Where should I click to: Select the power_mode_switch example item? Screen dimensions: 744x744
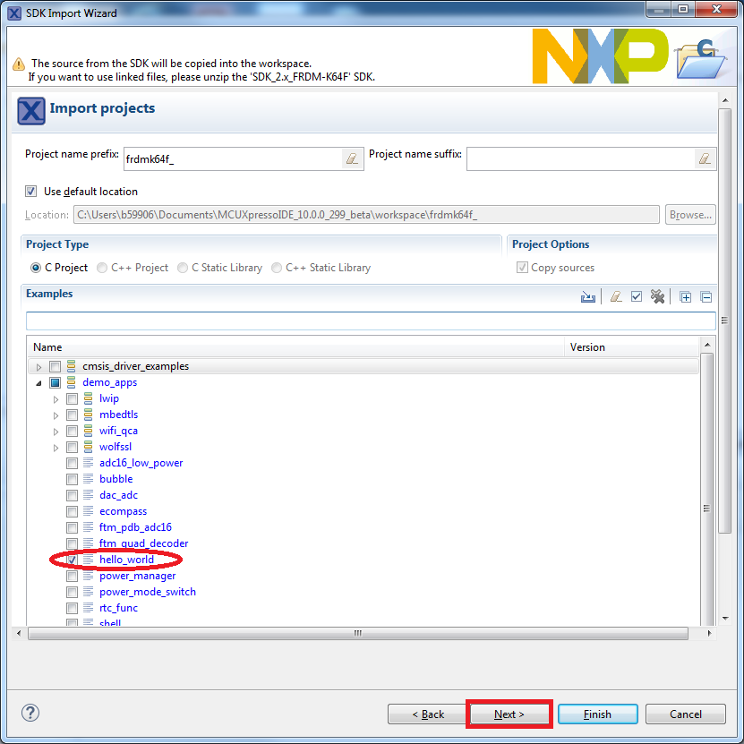click(x=147, y=592)
